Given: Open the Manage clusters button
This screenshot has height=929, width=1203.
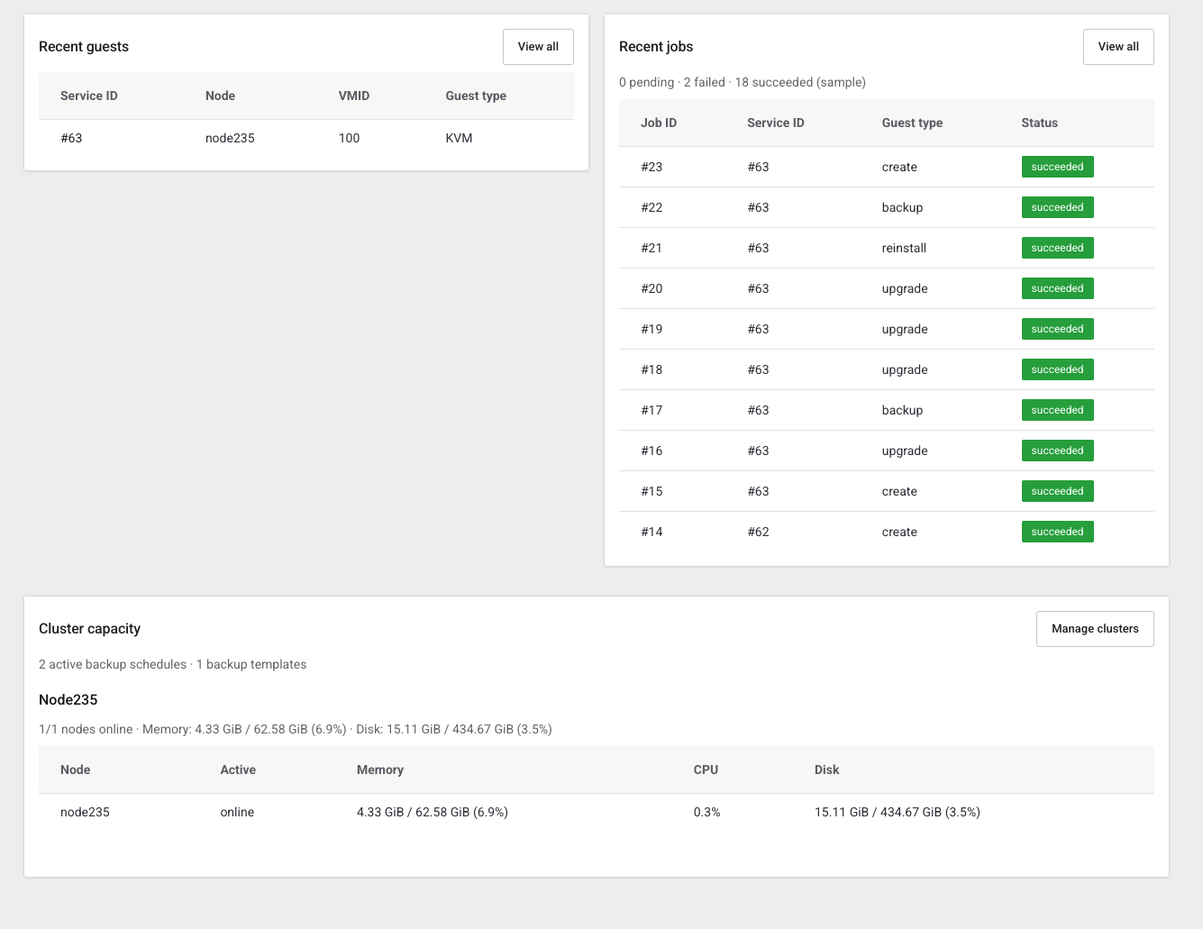Looking at the screenshot, I should [x=1095, y=629].
